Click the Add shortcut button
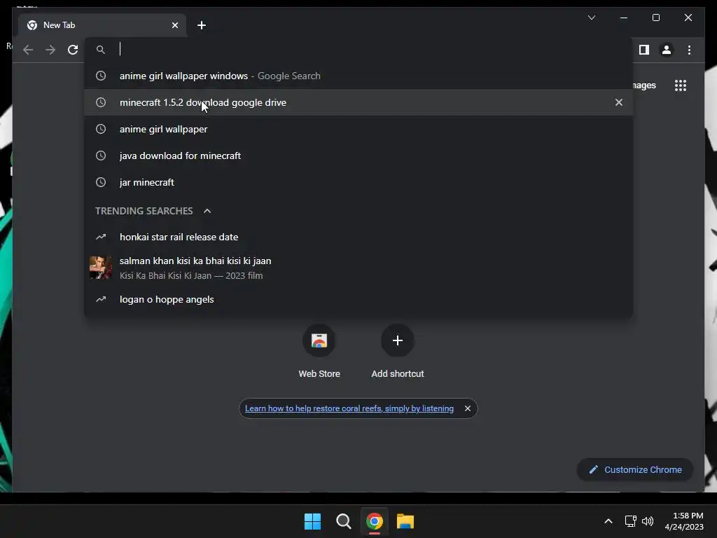Image resolution: width=717 pixels, height=538 pixels. coord(398,352)
